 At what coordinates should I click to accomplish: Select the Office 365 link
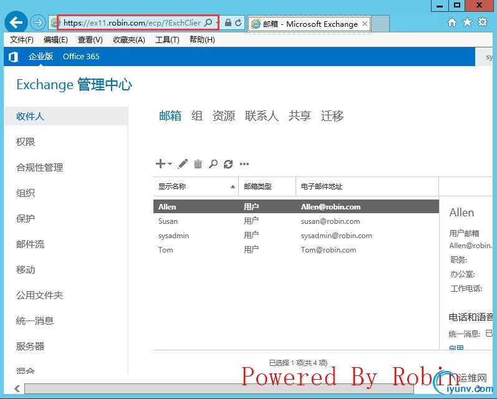pos(81,56)
